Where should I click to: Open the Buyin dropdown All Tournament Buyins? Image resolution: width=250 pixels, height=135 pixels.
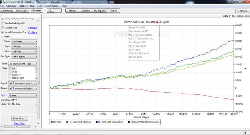[x=23, y=88]
